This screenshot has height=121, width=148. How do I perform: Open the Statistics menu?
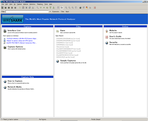[32, 4]
